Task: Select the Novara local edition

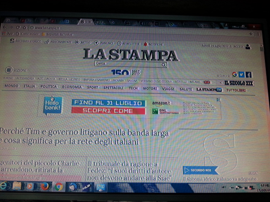Action: [119, 80]
